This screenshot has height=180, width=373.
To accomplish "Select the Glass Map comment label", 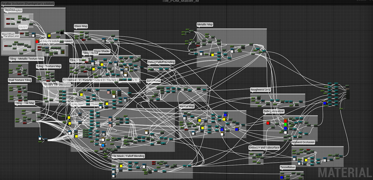I will pyautogui.click(x=81, y=26).
